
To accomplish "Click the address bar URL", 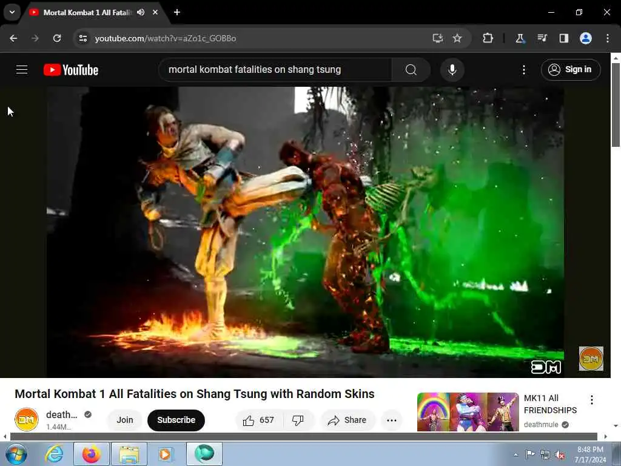I will (166, 38).
